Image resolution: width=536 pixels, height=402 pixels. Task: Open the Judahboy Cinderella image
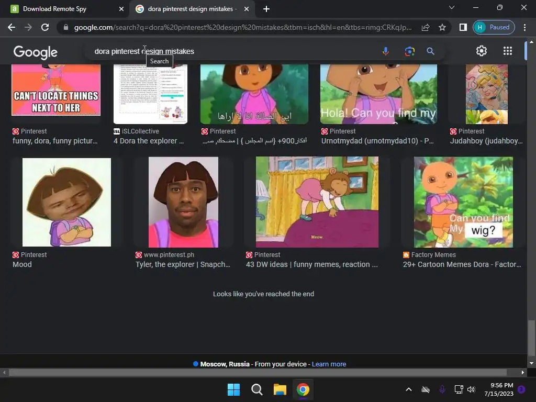click(x=487, y=94)
